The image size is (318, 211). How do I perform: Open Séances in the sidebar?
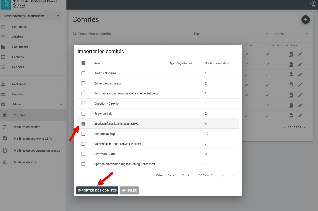[18, 57]
